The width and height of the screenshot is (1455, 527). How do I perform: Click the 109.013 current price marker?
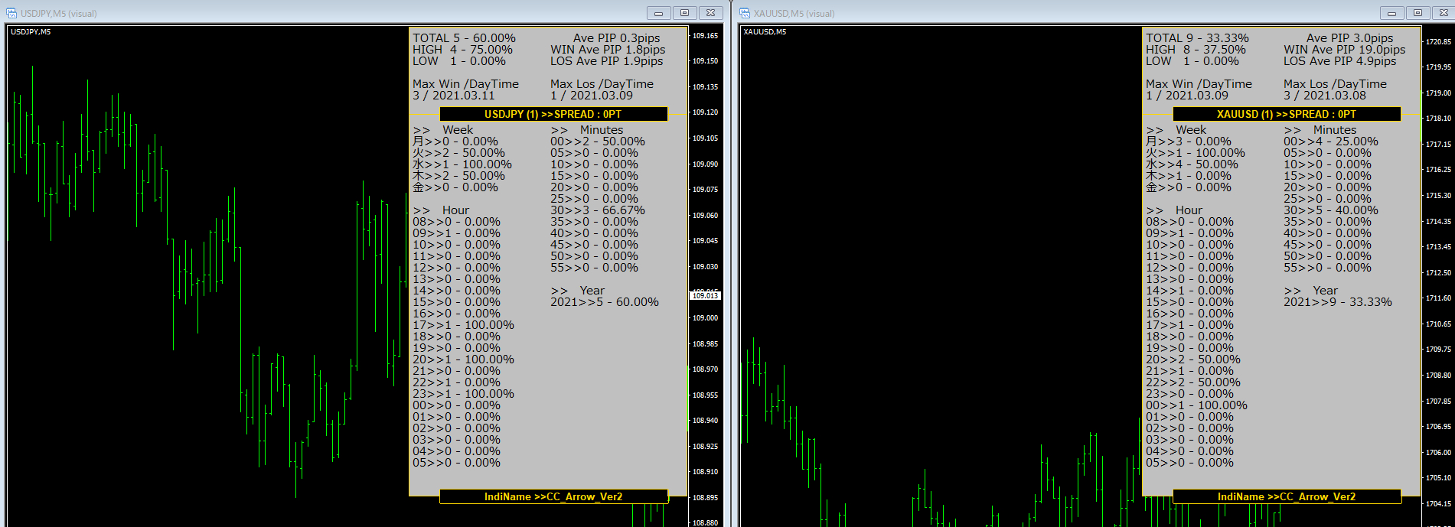pos(705,295)
